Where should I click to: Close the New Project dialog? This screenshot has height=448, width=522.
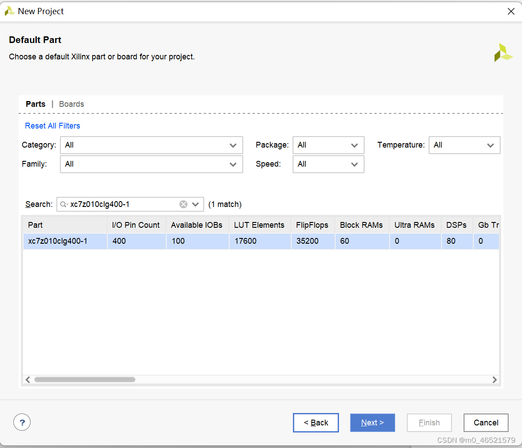(511, 12)
